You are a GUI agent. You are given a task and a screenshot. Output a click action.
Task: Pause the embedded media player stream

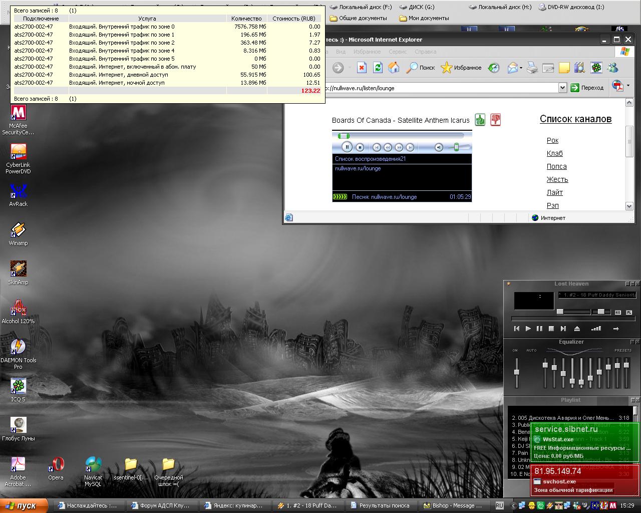347,147
